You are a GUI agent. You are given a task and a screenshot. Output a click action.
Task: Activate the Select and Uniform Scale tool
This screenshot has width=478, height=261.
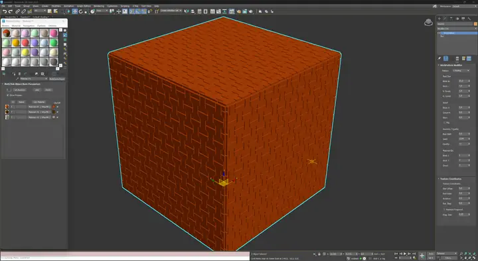pyautogui.click(x=86, y=11)
